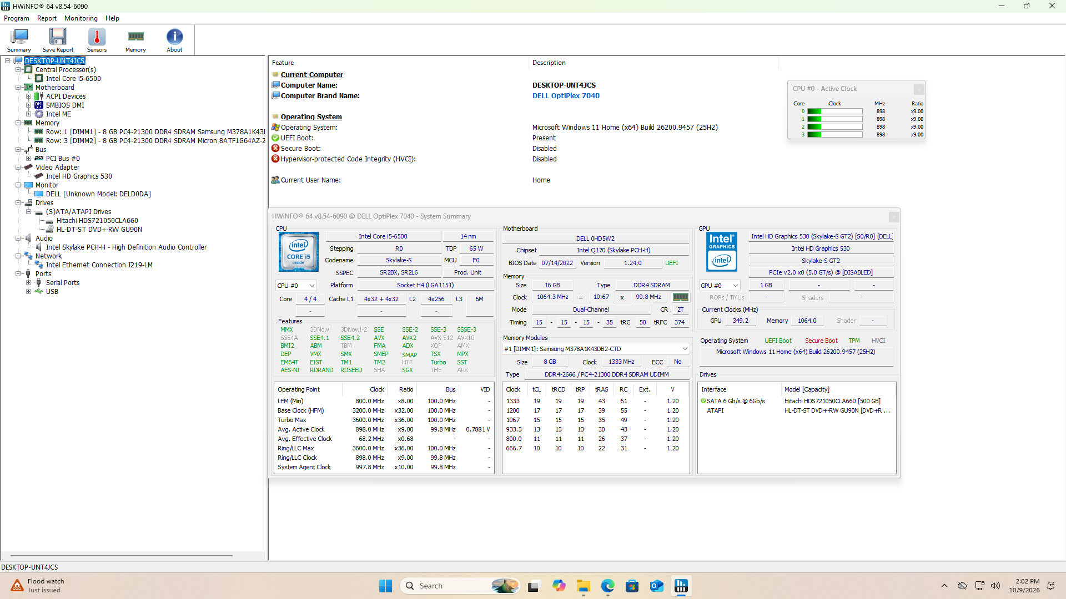Click memory module icon next to 99.8 MHz
Screen dimensions: 1066x599
680,297
